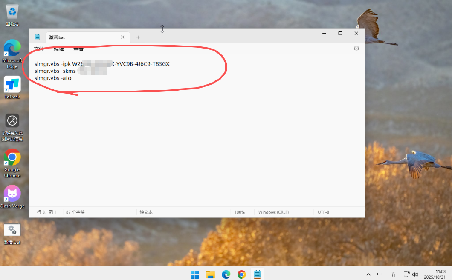Open the 编辑 menu in Notepad
452x280 pixels.
pos(58,49)
